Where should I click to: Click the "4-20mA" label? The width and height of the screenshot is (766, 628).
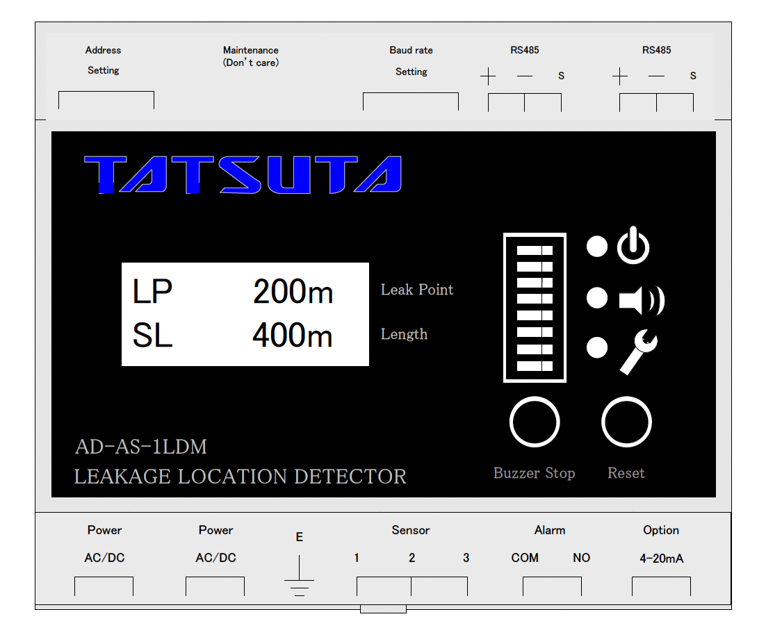click(662, 558)
